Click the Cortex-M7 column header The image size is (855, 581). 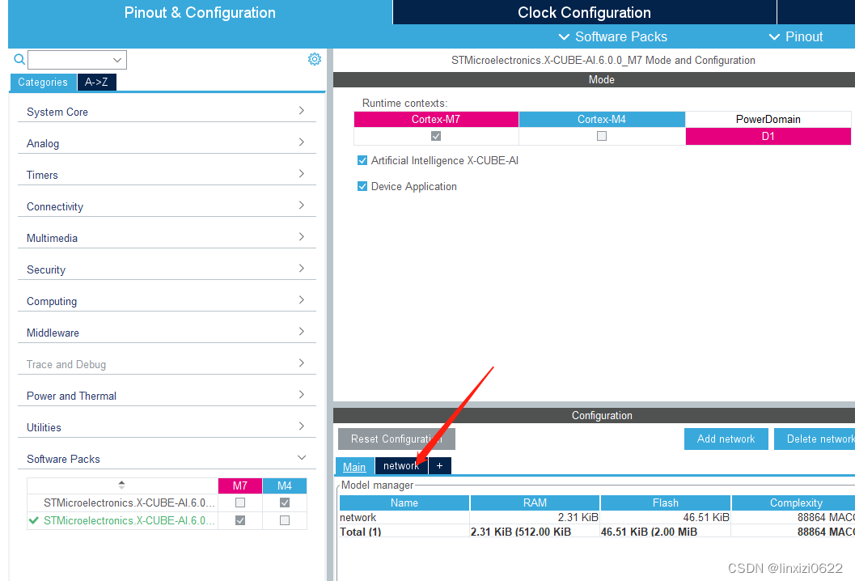click(436, 120)
